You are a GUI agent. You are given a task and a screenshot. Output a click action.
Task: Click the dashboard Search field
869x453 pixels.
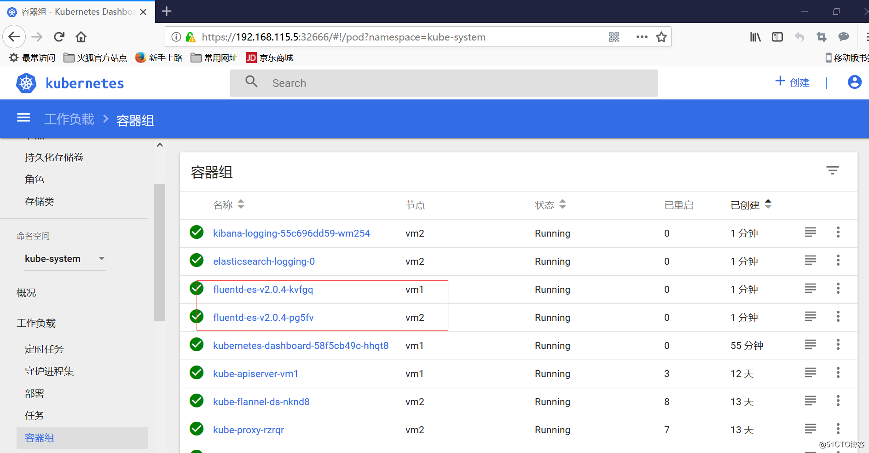(444, 83)
